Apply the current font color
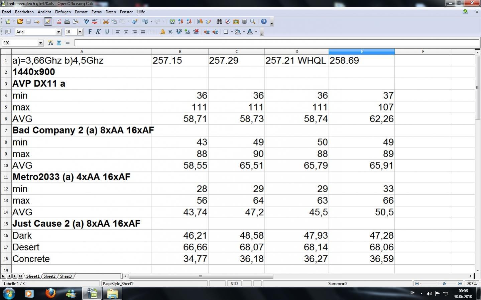This screenshot has height=300, width=481. coord(250,32)
